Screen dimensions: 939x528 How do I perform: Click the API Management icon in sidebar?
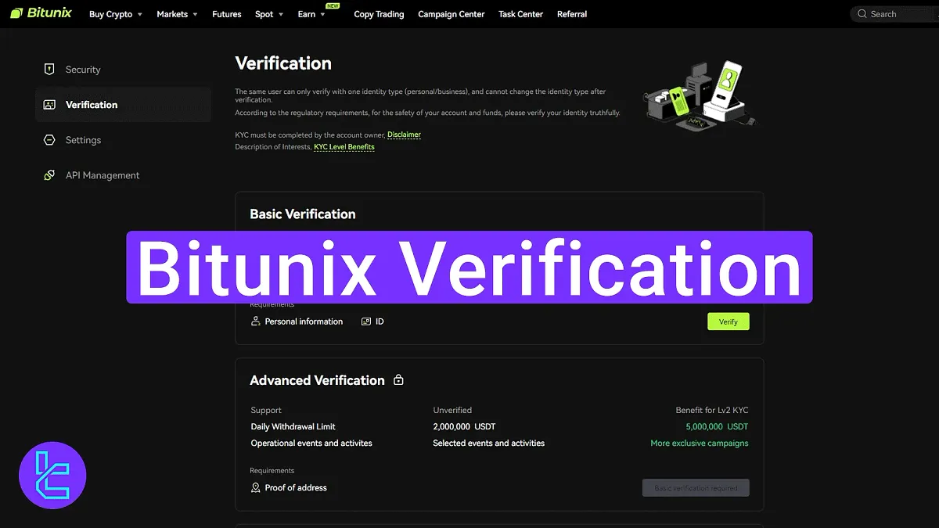pos(49,175)
